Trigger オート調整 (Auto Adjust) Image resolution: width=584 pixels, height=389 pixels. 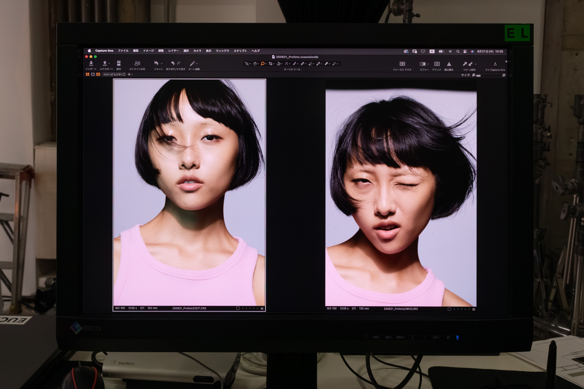click(x=193, y=64)
